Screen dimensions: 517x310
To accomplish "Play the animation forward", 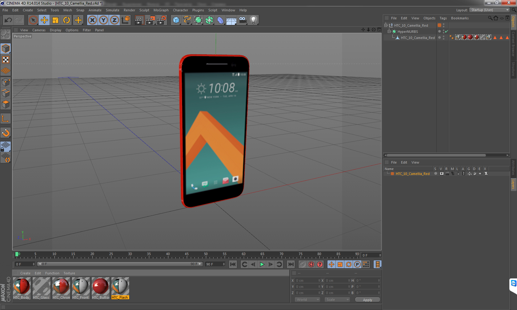I will pyautogui.click(x=262, y=264).
